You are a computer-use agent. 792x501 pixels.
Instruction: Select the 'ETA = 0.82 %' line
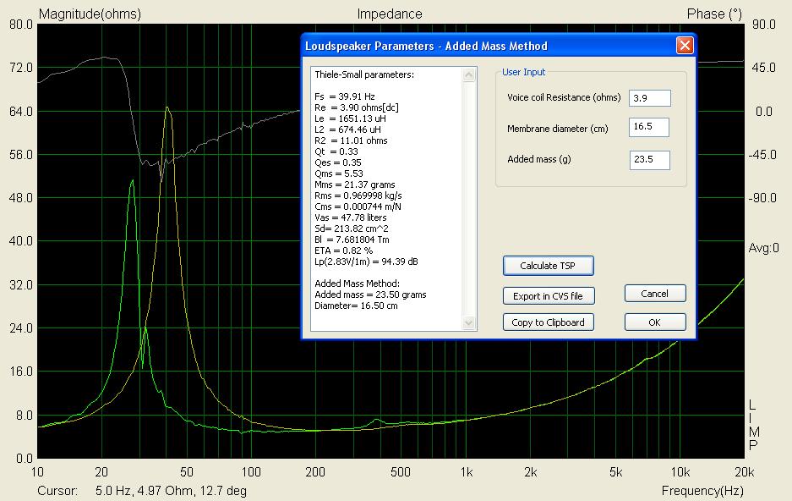click(343, 250)
